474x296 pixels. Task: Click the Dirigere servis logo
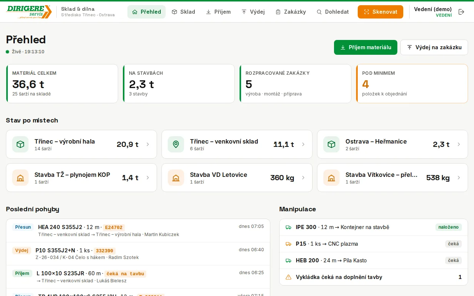29,12
